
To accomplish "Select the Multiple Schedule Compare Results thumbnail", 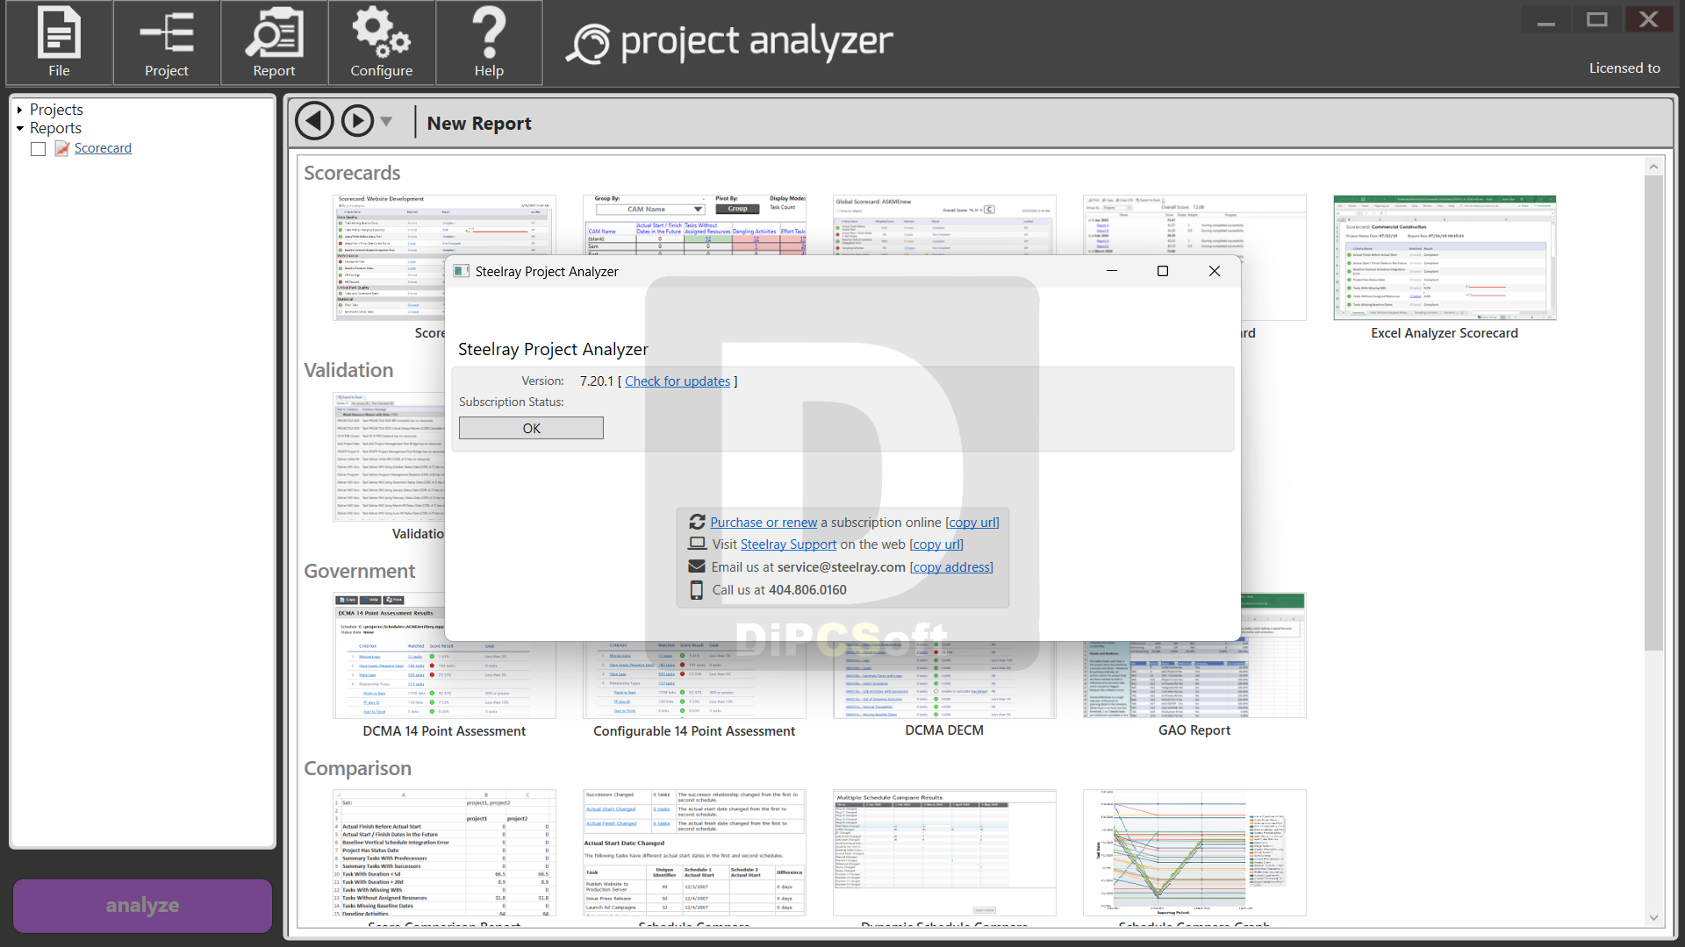I will [944, 852].
